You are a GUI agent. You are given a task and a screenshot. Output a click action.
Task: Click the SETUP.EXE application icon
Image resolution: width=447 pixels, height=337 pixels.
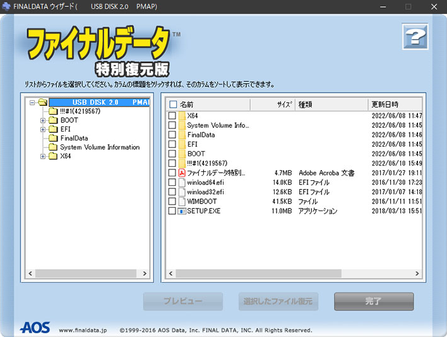[182, 211]
